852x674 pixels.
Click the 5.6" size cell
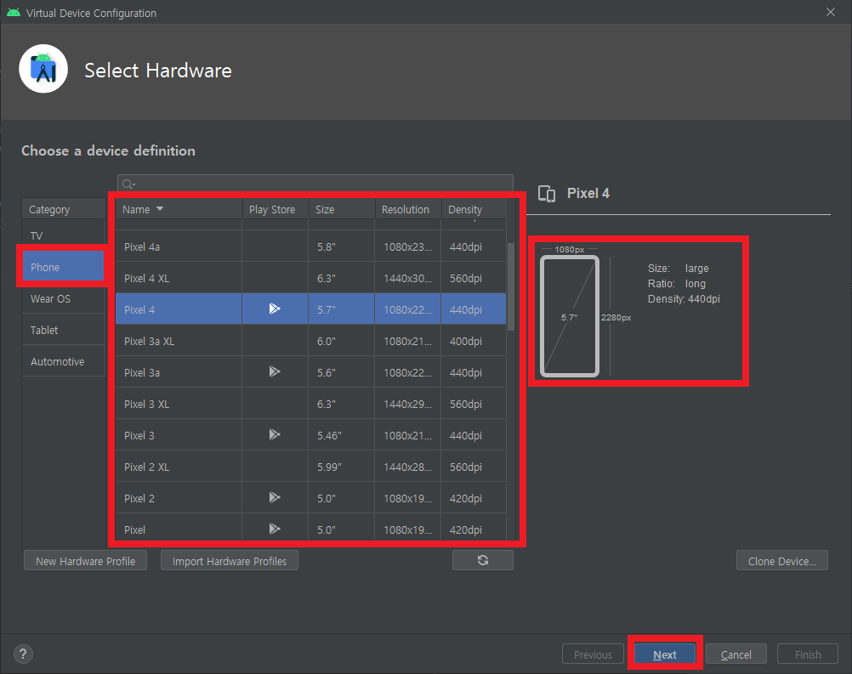point(341,372)
